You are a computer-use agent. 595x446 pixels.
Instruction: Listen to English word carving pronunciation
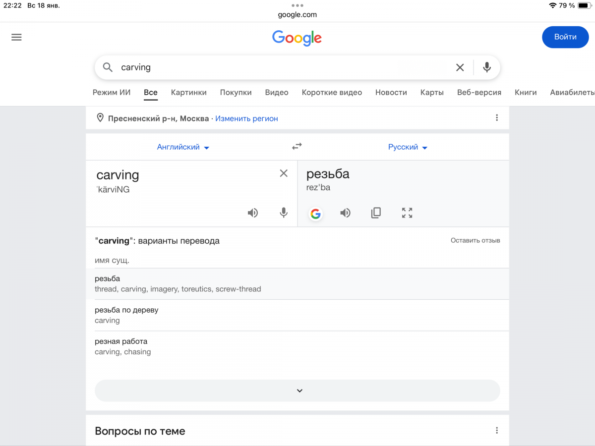tap(253, 213)
